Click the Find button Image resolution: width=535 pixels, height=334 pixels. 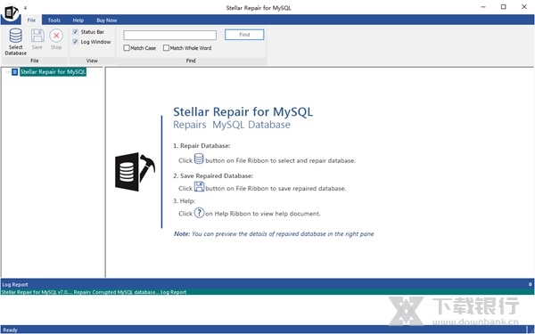click(244, 35)
